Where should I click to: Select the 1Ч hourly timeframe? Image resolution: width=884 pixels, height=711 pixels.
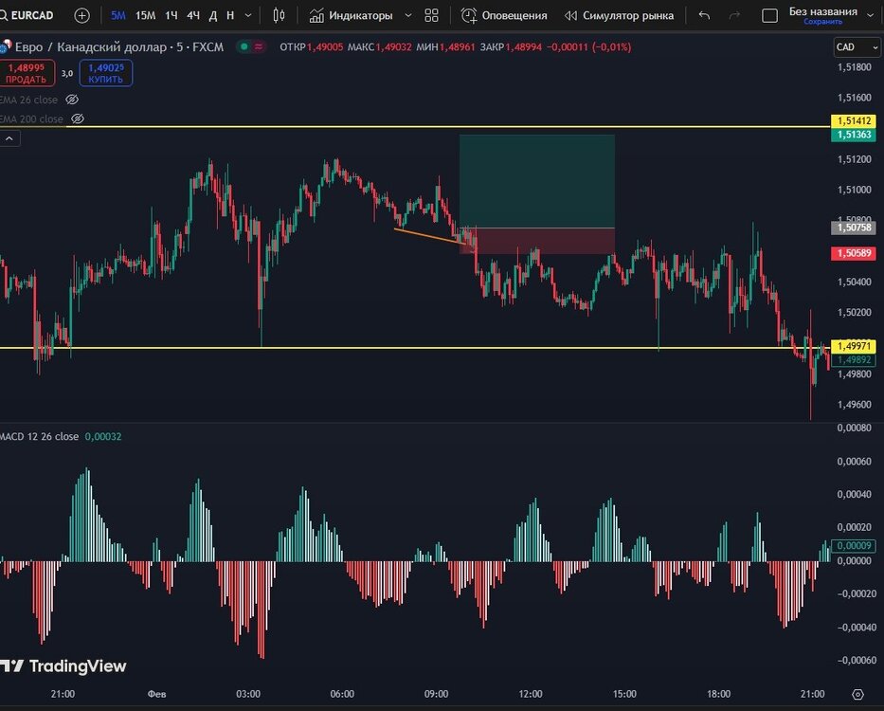coord(171,15)
